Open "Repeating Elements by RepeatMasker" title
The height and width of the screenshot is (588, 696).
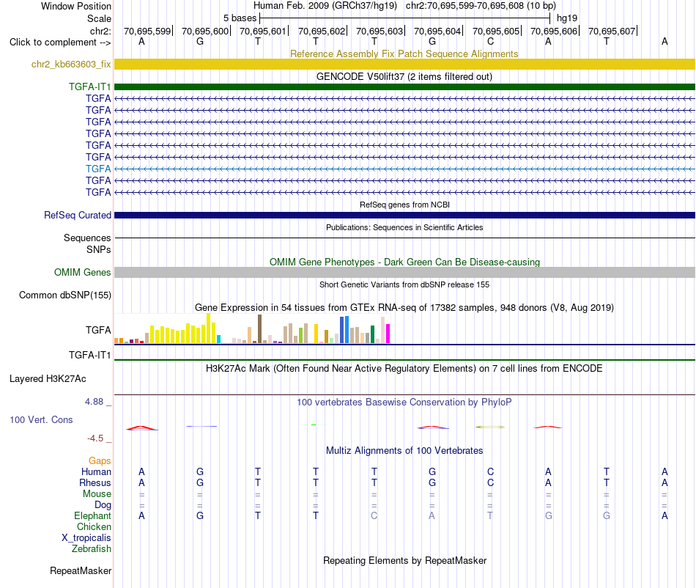pos(404,560)
